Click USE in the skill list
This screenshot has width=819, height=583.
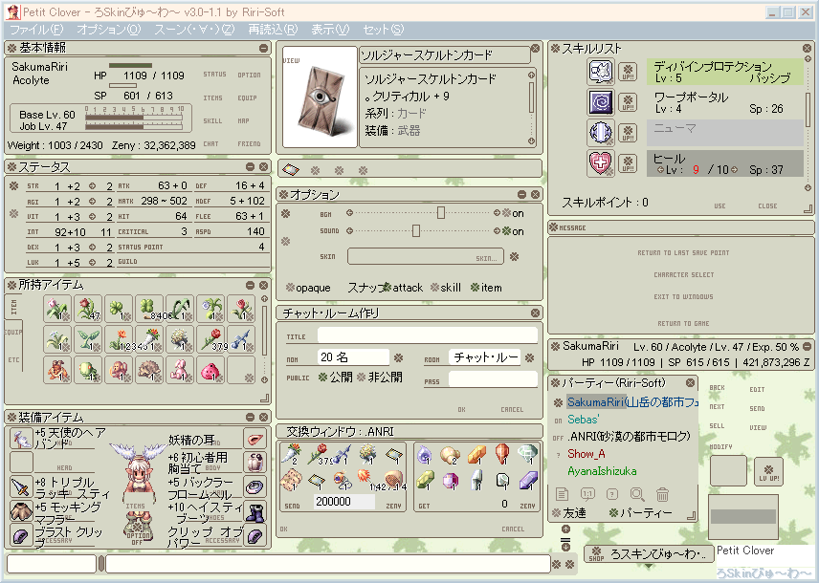719,205
